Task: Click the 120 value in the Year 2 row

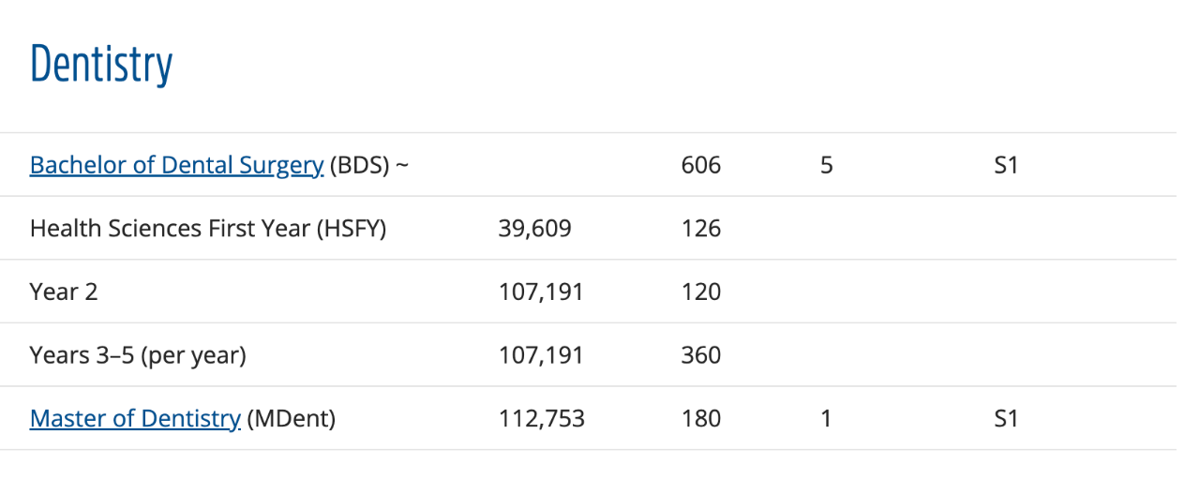Action: click(701, 292)
